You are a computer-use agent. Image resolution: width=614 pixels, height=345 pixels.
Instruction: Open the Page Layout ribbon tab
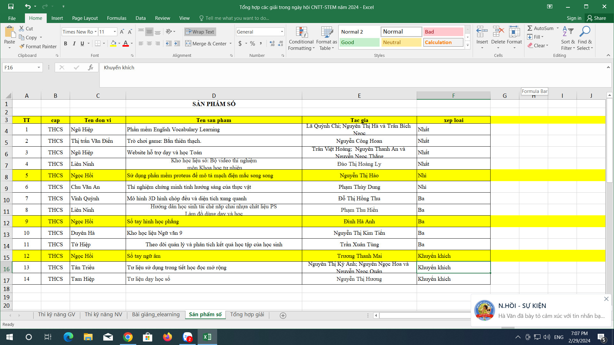(85, 18)
